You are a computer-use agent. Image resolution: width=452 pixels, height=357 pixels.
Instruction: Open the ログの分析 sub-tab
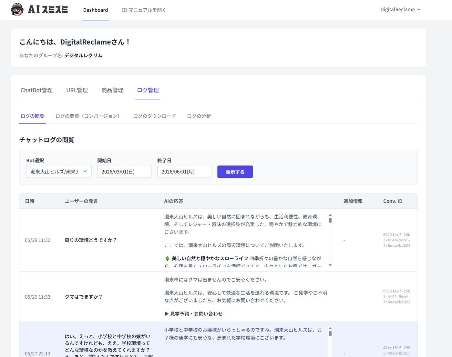coord(199,116)
